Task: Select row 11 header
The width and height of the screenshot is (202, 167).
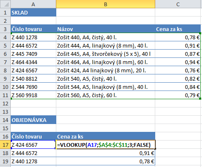Action: click(x=5, y=95)
